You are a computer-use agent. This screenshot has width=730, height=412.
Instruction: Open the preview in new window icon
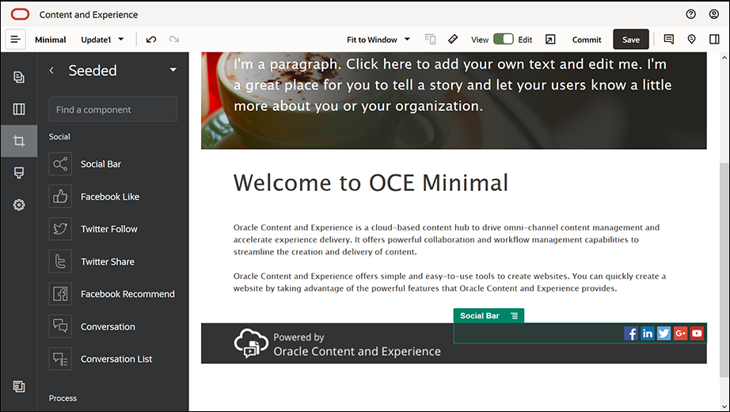pos(550,40)
